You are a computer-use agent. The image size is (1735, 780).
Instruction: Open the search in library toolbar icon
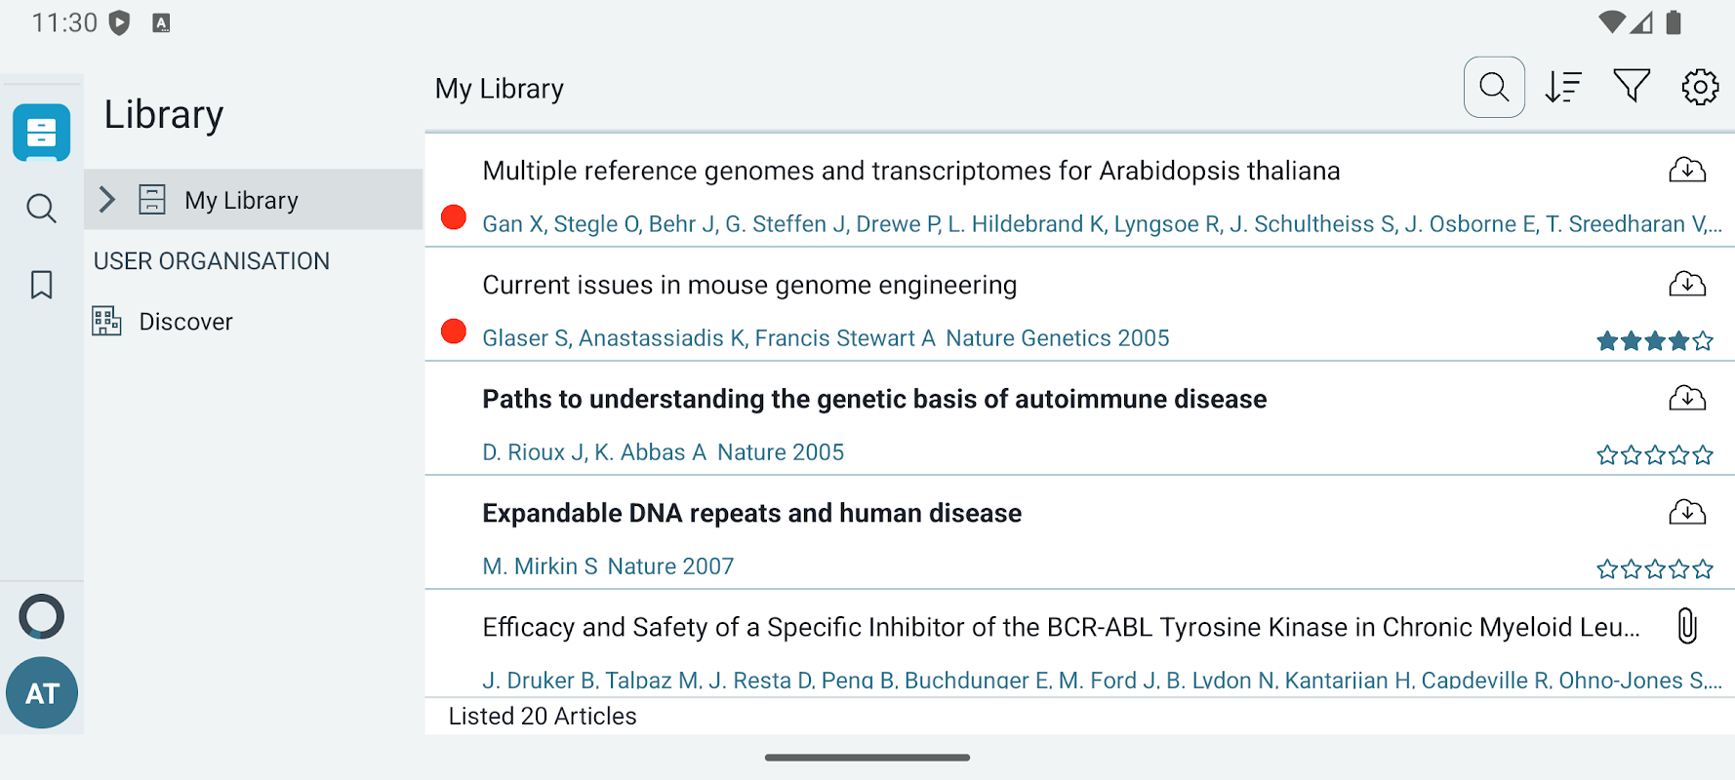tap(1494, 88)
